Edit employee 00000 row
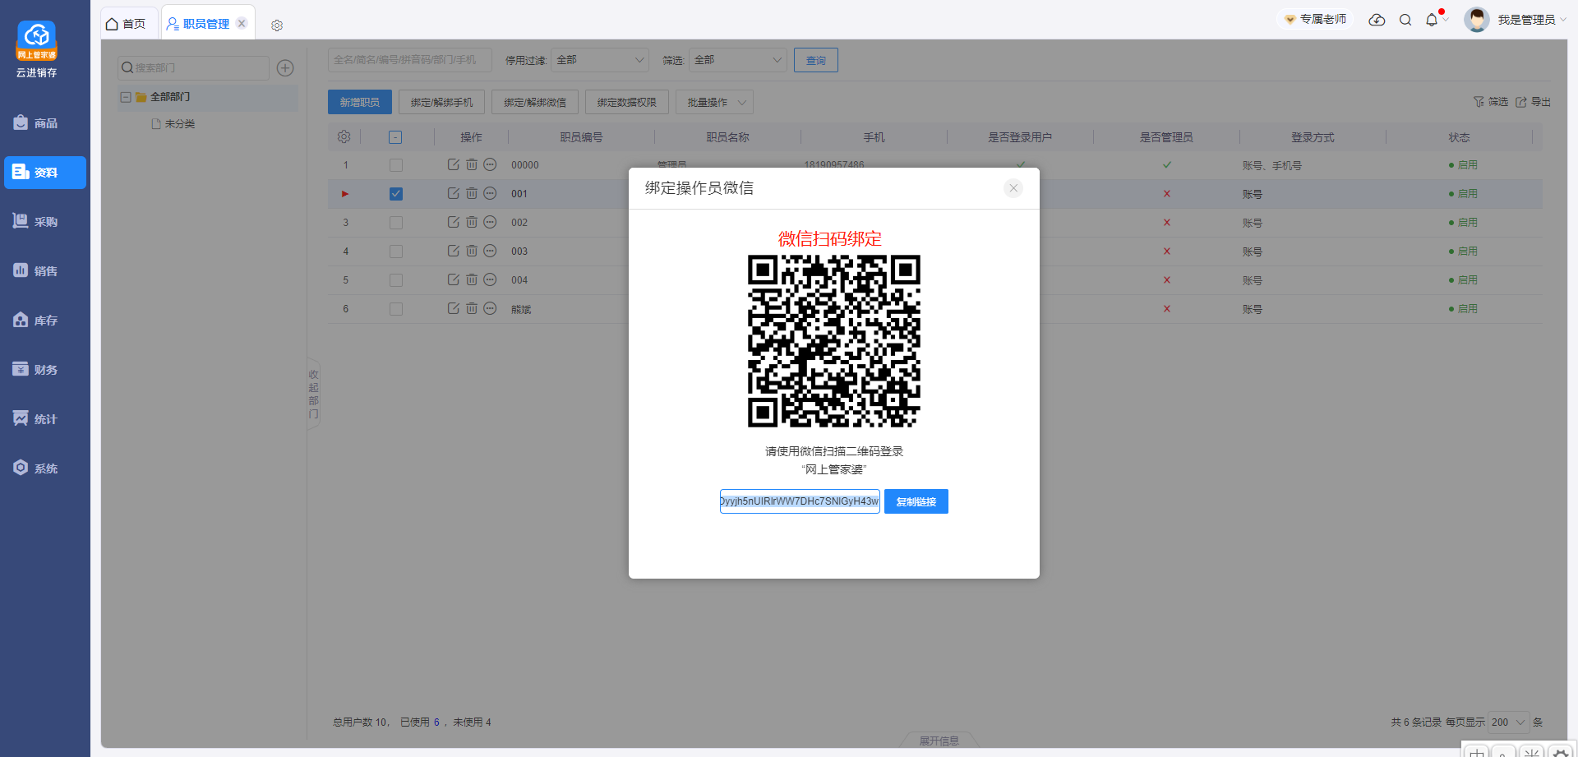 (453, 164)
